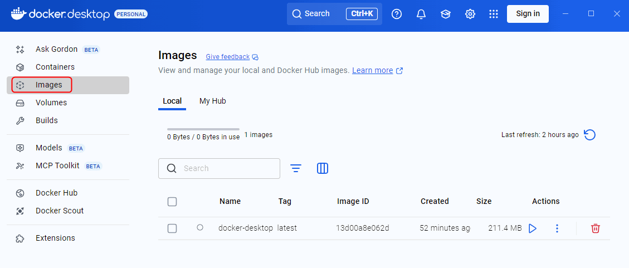Select the Local tab
The height and width of the screenshot is (268, 629).
tap(172, 101)
